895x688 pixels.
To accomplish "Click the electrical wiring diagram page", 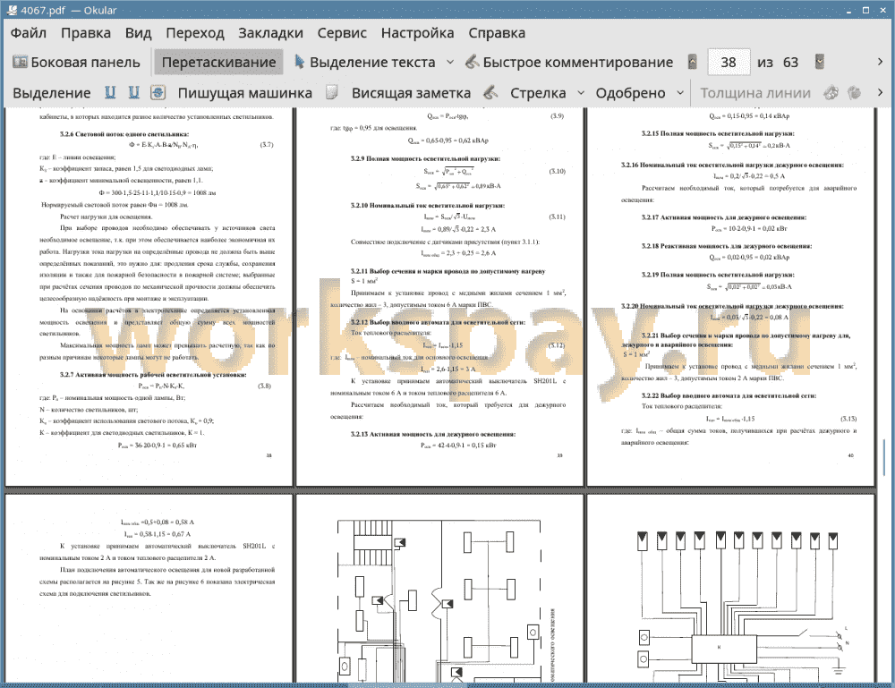I will click(730, 589).
